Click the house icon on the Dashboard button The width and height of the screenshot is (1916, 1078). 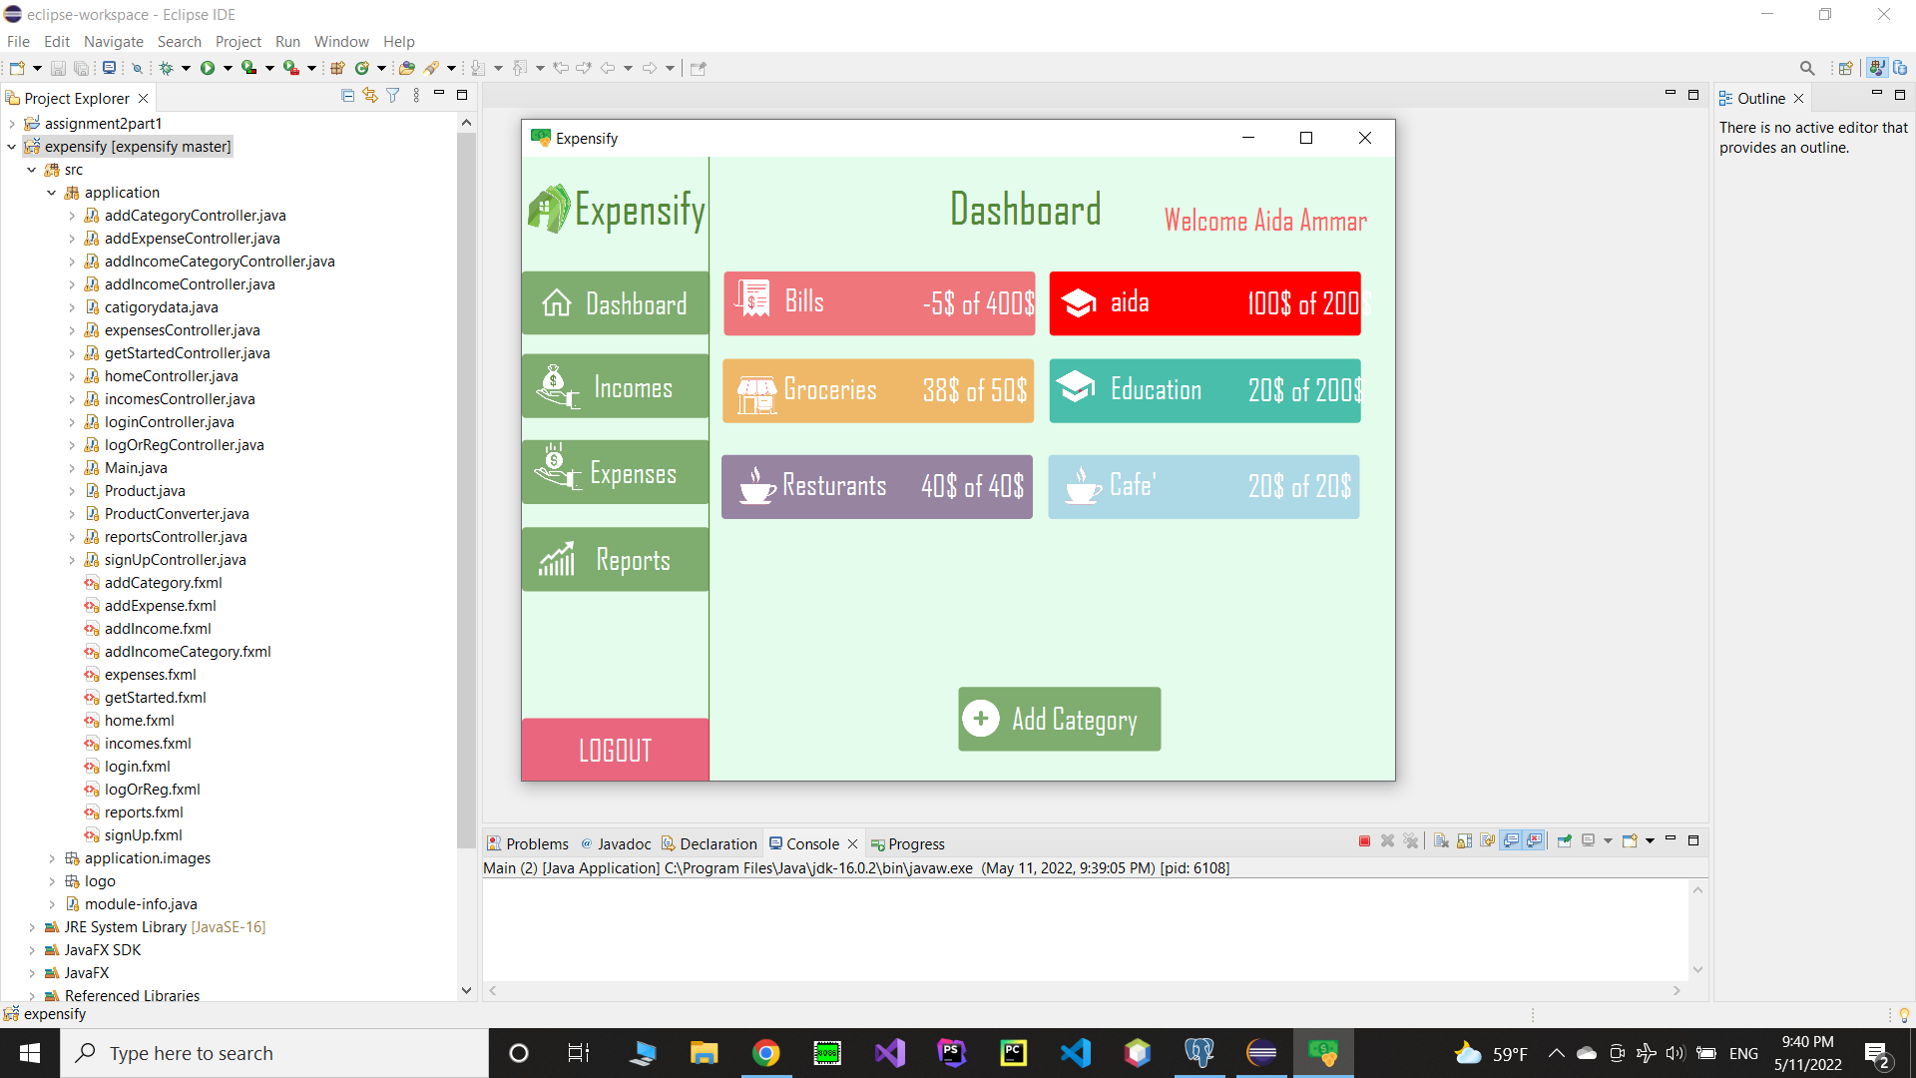557,302
